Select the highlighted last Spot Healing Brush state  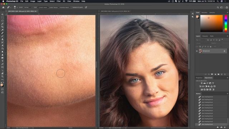pyautogui.click(x=211, y=124)
